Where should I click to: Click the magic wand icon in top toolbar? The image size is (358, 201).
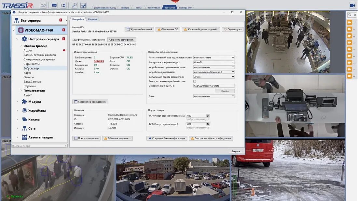pyautogui.click(x=74, y=5)
